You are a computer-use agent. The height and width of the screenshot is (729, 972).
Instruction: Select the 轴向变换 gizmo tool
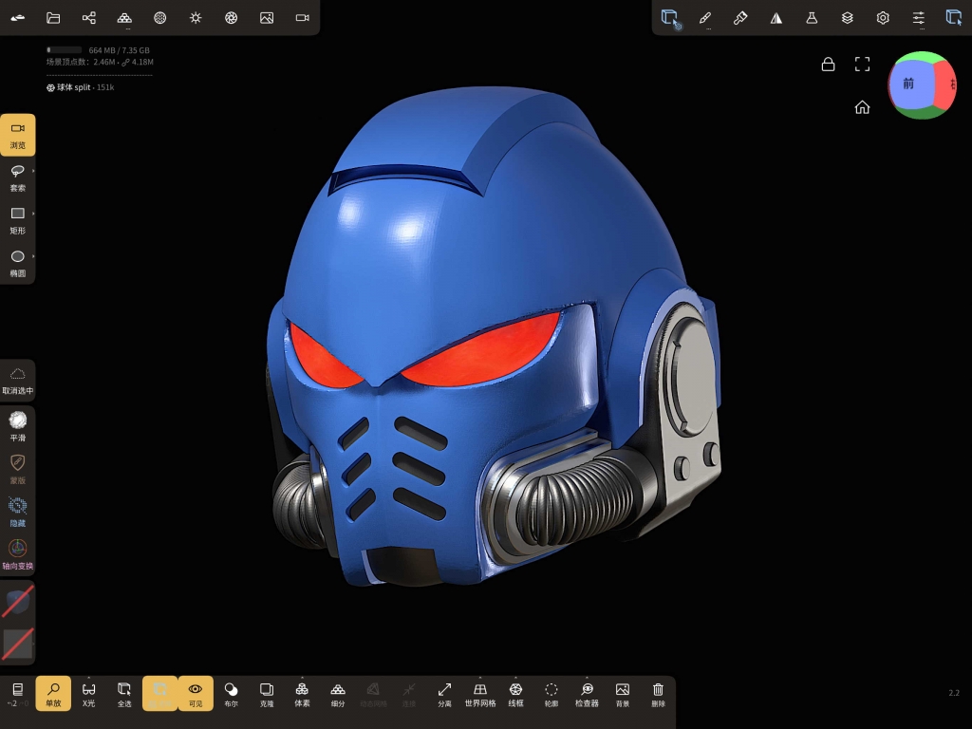pyautogui.click(x=18, y=554)
